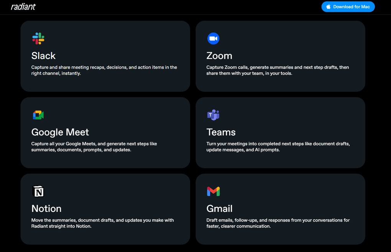Click the Google Meet icon

[x=38, y=115]
